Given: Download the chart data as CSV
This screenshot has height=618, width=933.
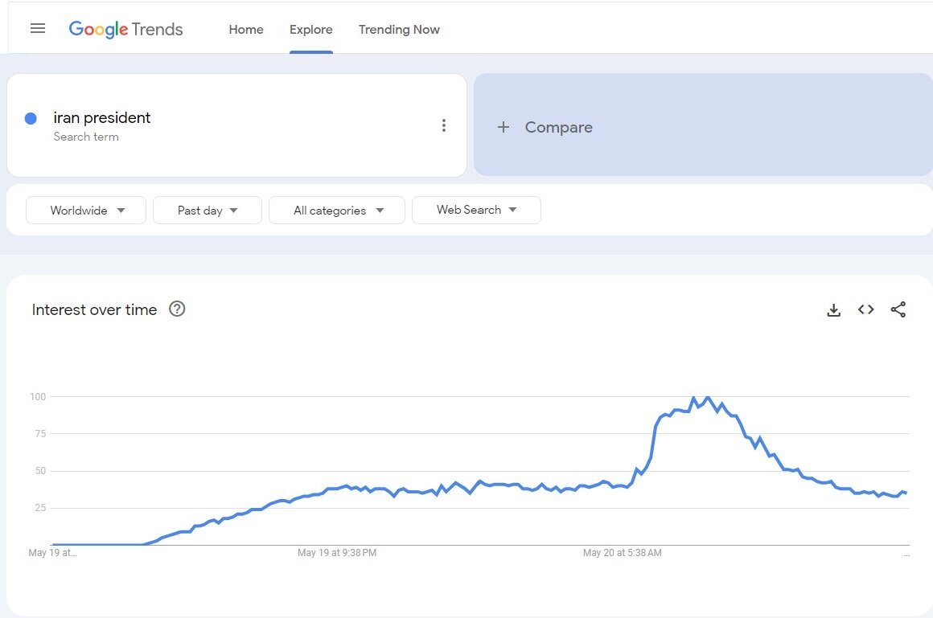Looking at the screenshot, I should click(x=834, y=310).
